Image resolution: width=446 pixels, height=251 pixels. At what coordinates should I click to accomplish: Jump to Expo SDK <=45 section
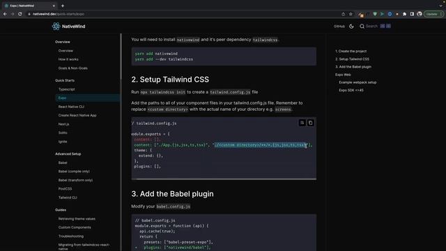pos(351,90)
